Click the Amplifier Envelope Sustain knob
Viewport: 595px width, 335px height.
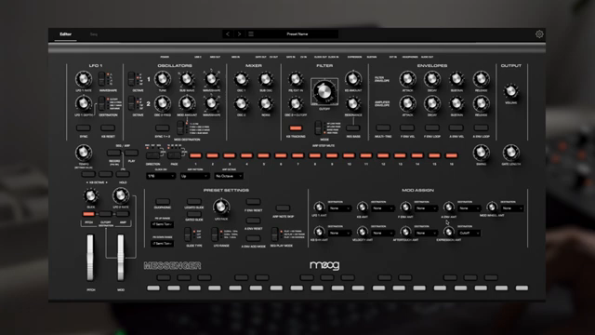point(456,103)
